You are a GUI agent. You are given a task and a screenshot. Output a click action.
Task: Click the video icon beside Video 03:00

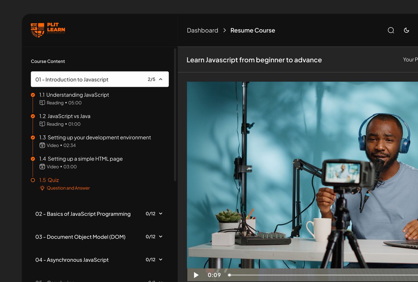coord(42,166)
